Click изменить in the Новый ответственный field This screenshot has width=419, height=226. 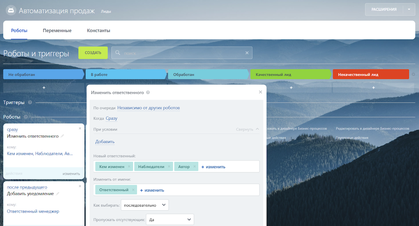pyautogui.click(x=213, y=167)
